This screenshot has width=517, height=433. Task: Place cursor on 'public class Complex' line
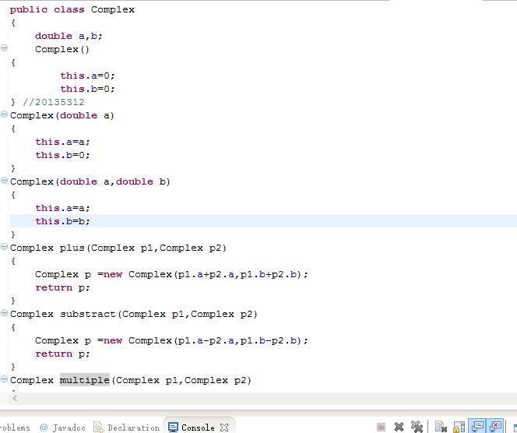point(72,9)
